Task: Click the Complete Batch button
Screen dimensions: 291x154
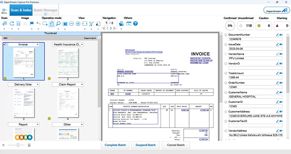Action: (x=115, y=145)
